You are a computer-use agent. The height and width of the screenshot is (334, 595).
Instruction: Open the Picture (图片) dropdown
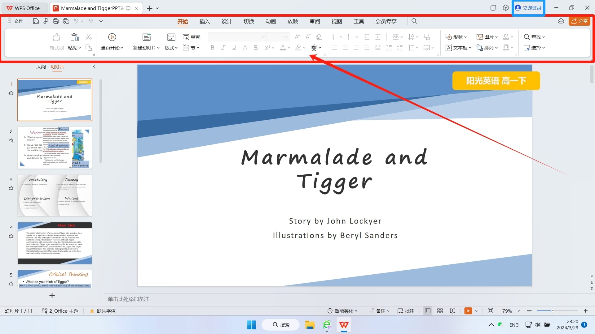pos(487,37)
